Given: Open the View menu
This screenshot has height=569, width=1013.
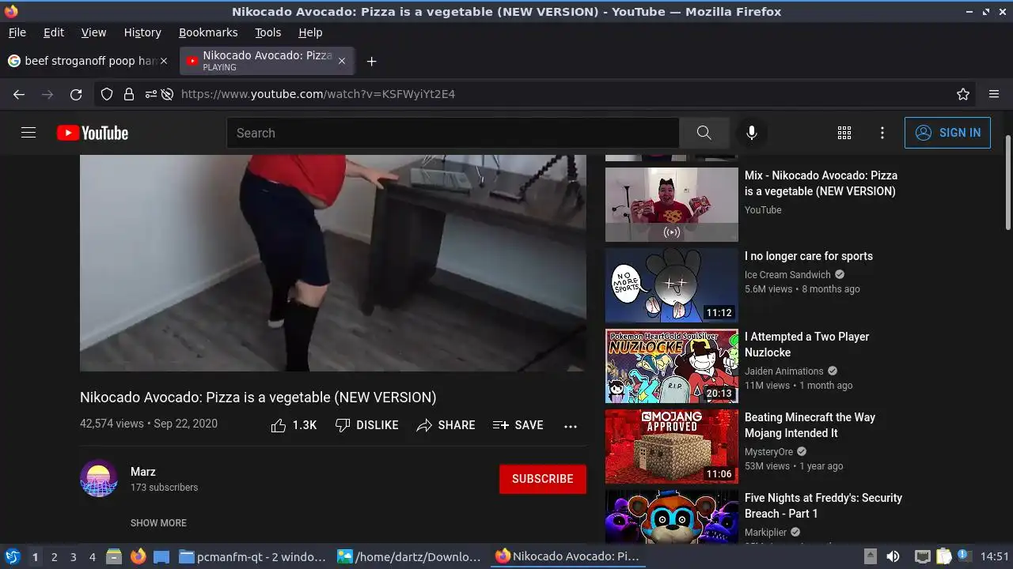Looking at the screenshot, I should pos(93,32).
